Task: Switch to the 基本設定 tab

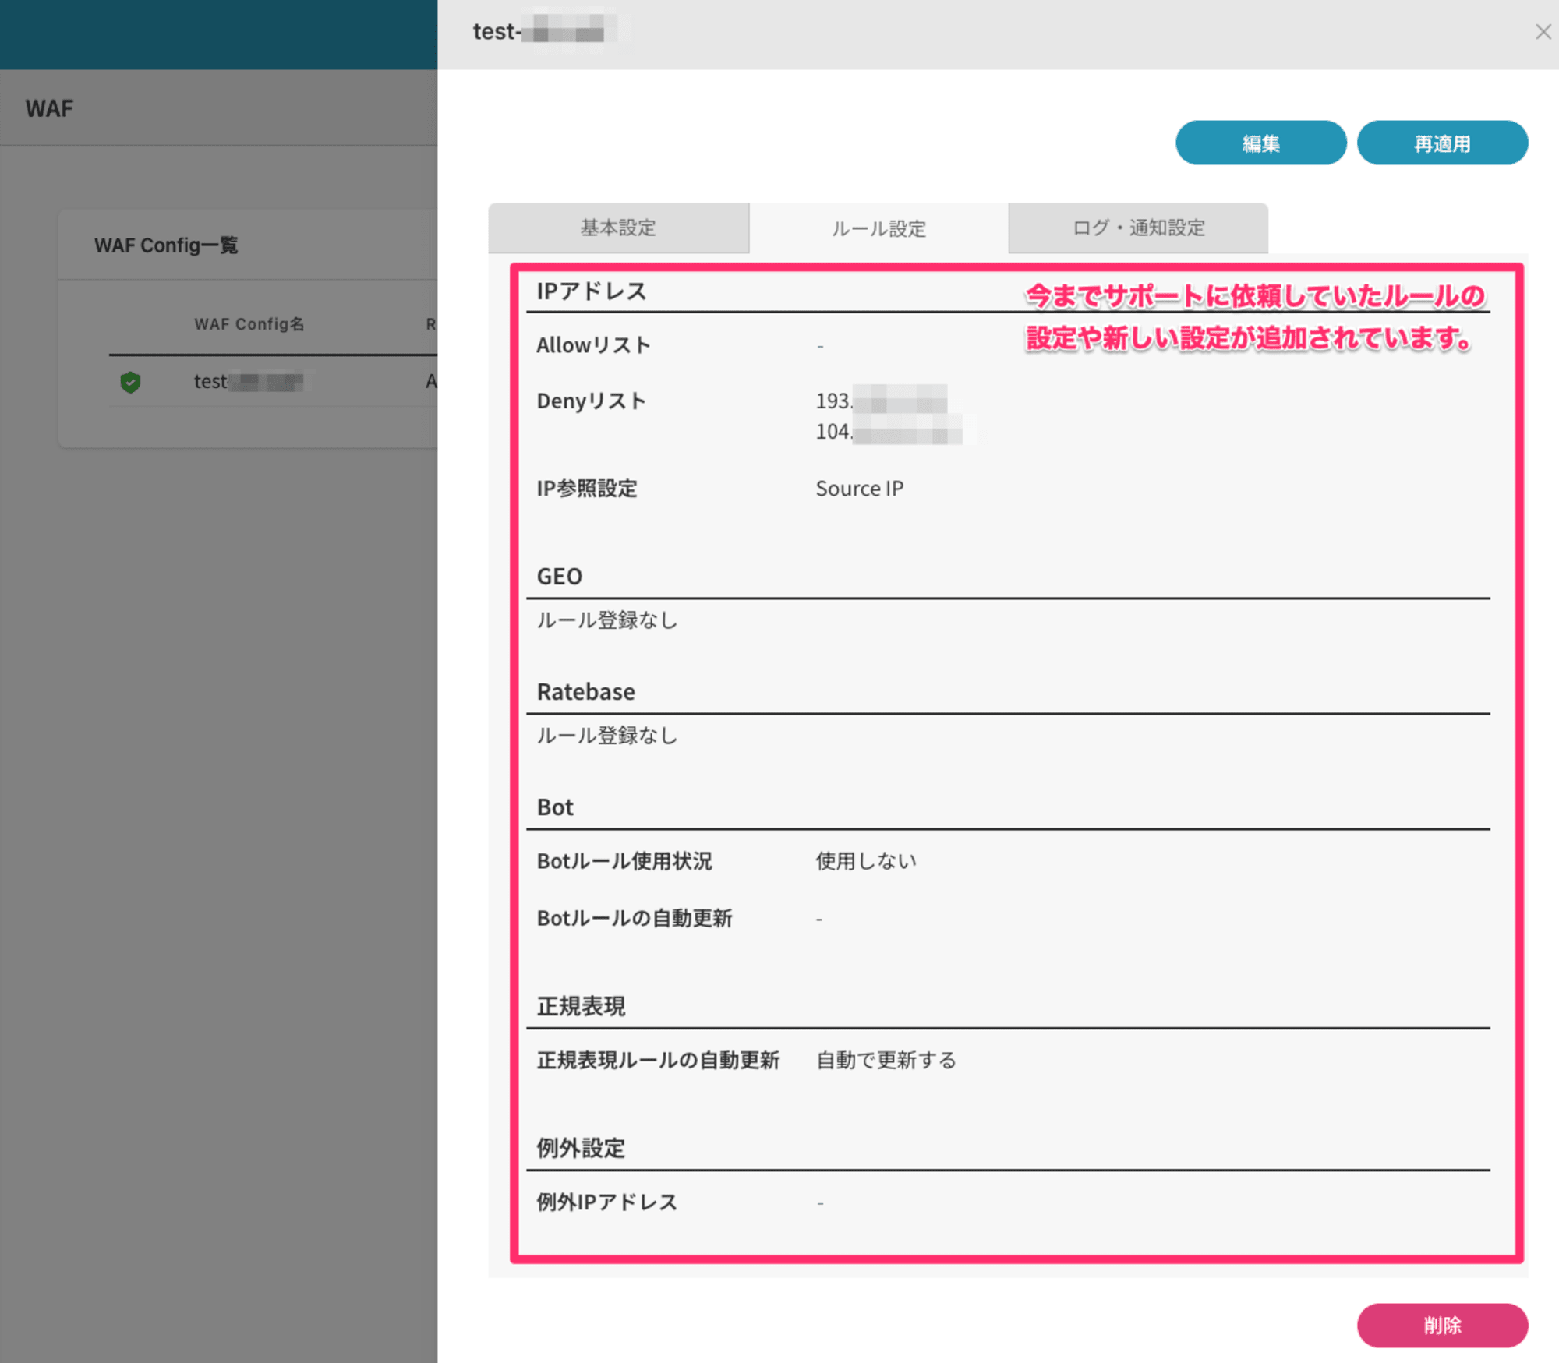Action: [x=619, y=228]
